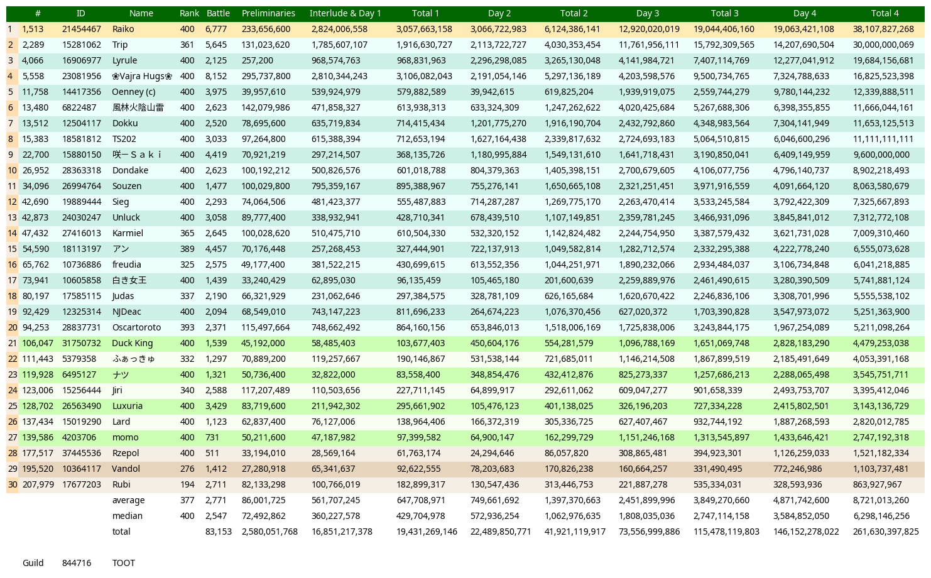Select median Day 3 value 1,808,035,036
The width and height of the screenshot is (931, 578).
coord(646,516)
